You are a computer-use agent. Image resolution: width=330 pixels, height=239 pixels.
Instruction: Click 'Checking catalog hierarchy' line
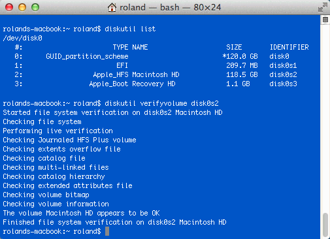[x=54, y=177]
